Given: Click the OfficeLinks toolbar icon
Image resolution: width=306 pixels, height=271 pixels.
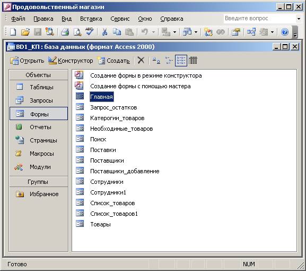Looking at the screenshot, I should point(165,32).
